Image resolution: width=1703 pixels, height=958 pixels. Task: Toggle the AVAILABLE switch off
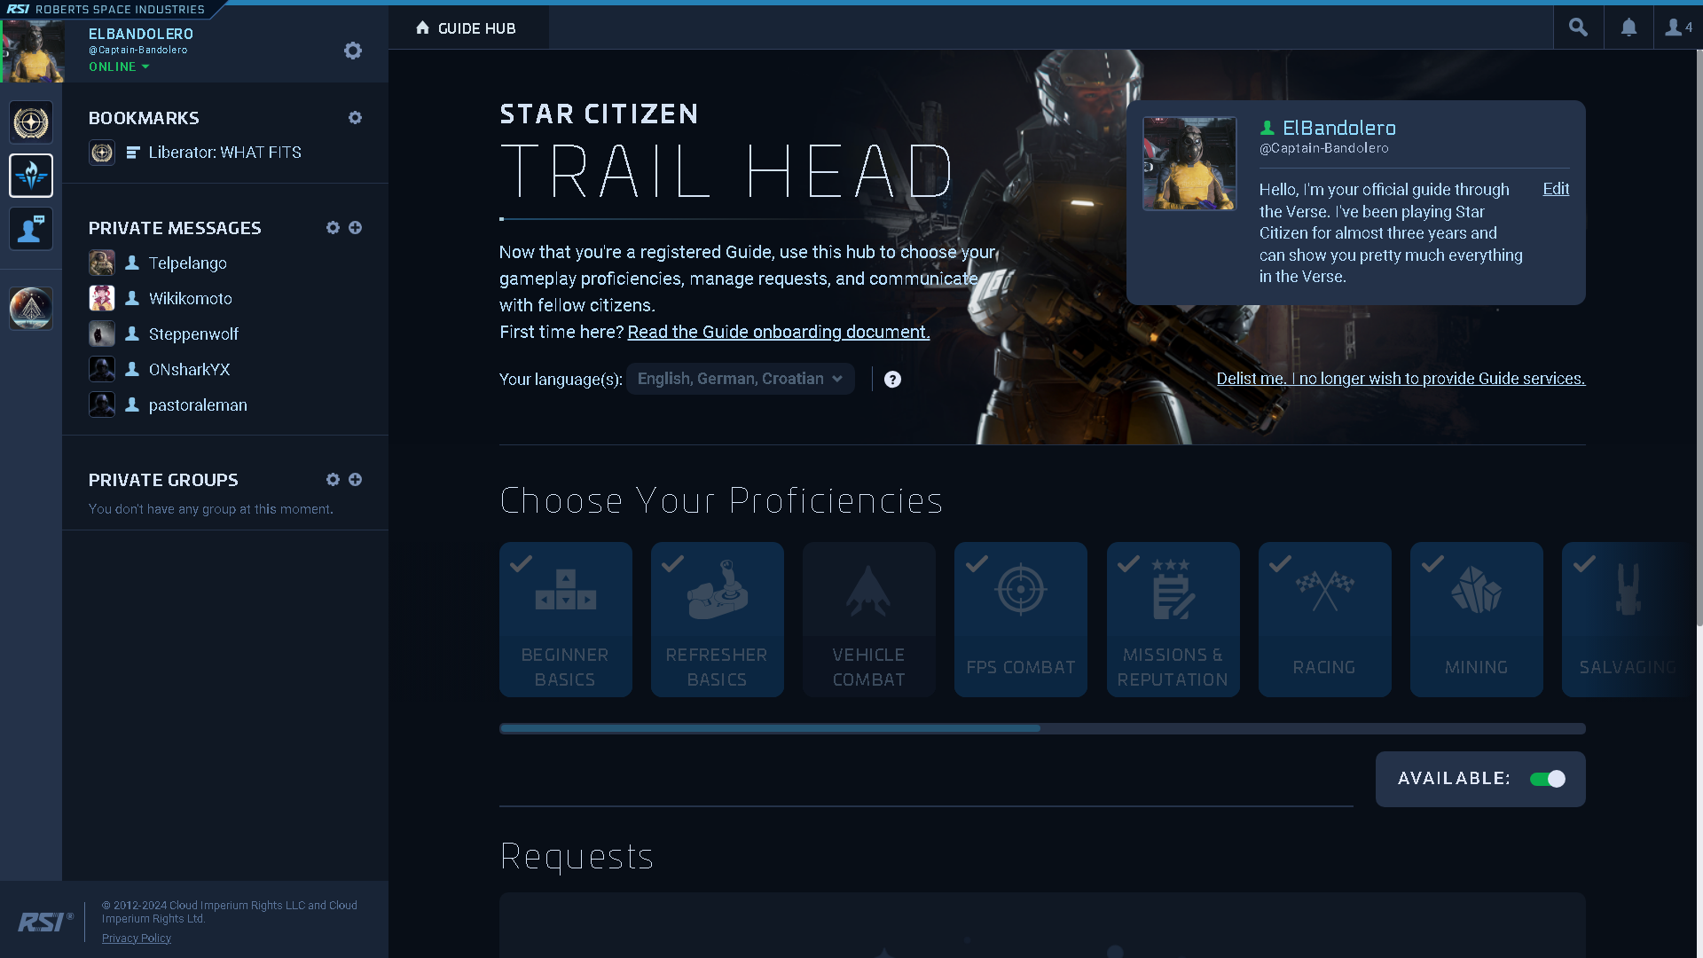[1547, 778]
